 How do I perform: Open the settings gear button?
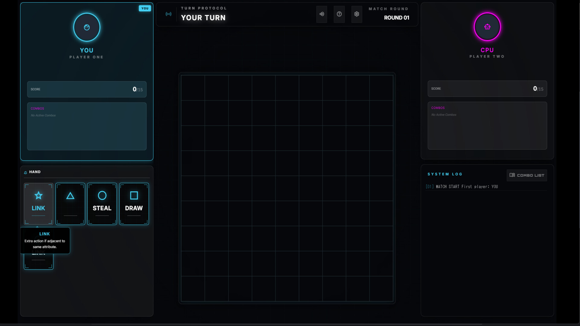[x=357, y=14]
